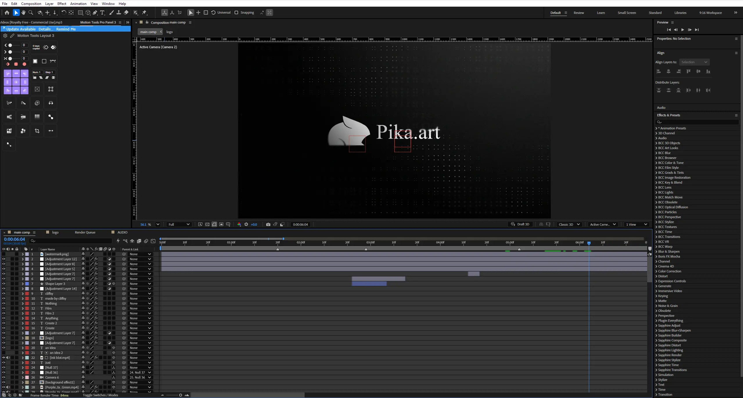Select the Rectangle shape tool
Image resolution: width=743 pixels, height=398 pixels.
click(x=80, y=12)
